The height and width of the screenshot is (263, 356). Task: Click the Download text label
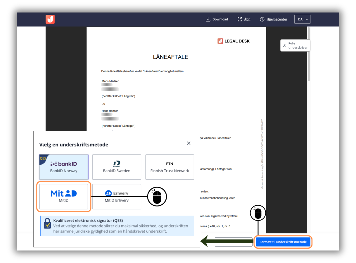(x=220, y=19)
